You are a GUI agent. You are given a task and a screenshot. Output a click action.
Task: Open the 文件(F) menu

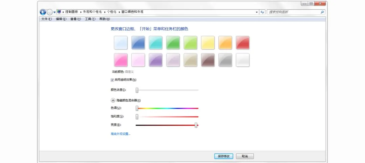pyautogui.click(x=47, y=19)
